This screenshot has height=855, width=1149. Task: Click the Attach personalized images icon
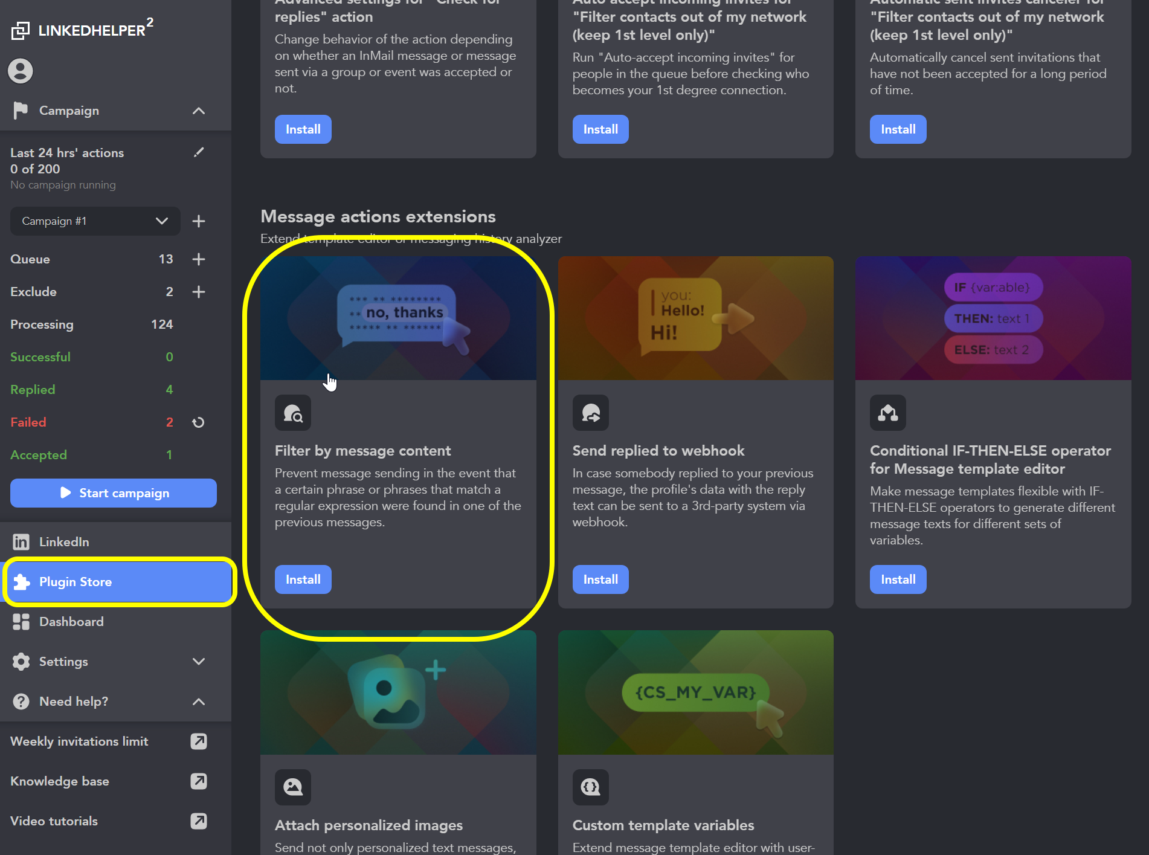point(293,787)
